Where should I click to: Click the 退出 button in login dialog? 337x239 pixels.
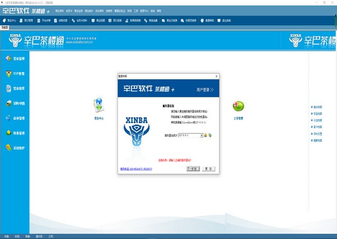click(208, 169)
